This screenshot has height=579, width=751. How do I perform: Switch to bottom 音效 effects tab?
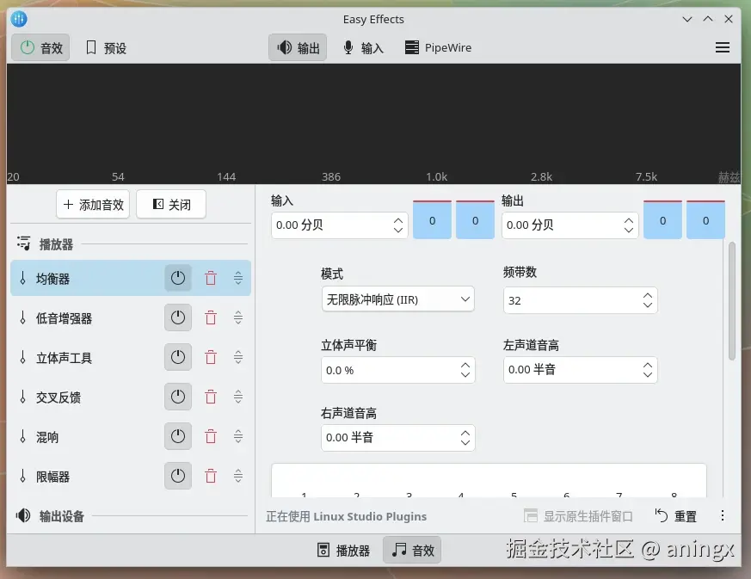click(x=412, y=550)
